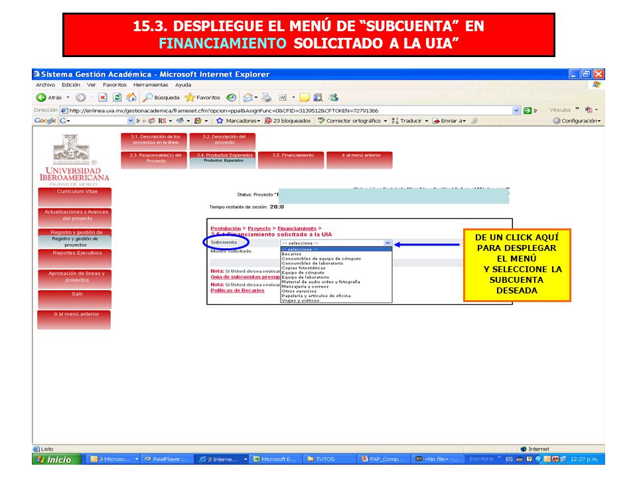637x478 pixels.
Task: Select Viajes y viáticos option
Action: tap(336, 300)
